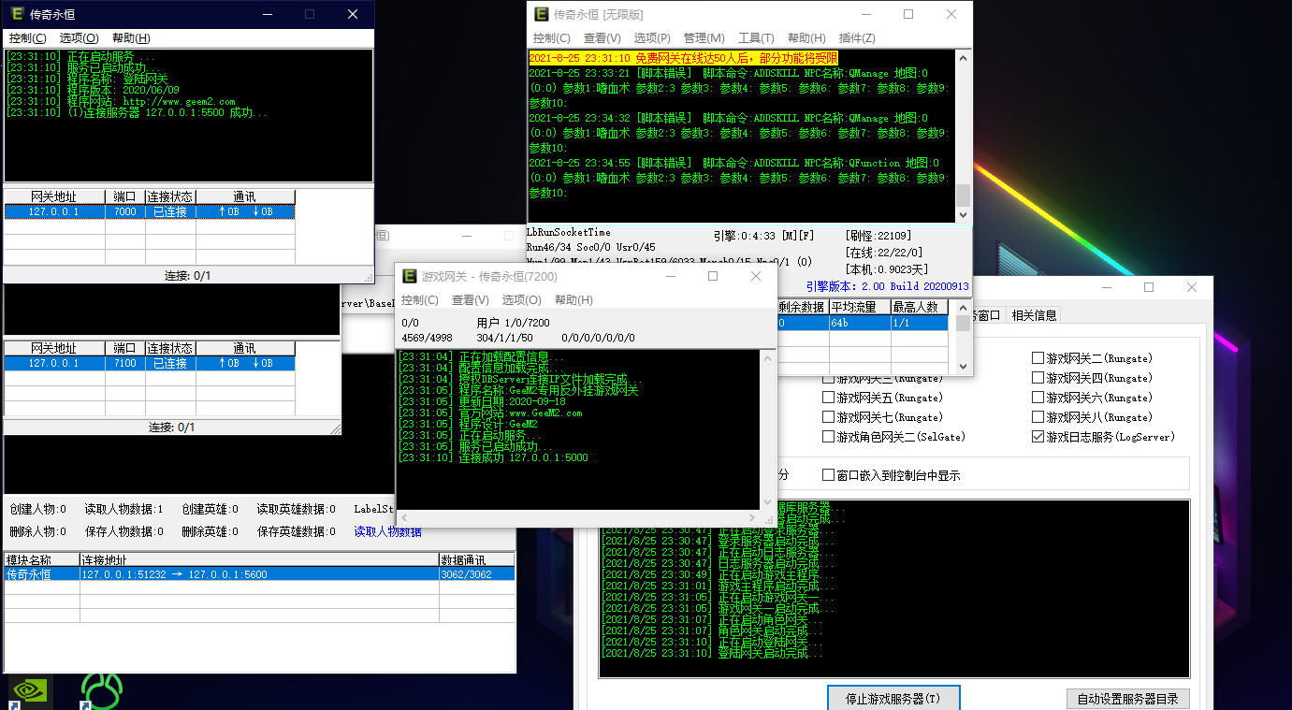Click 停止游戏服务器(T) button
This screenshot has height=710, width=1292.
pos(893,699)
